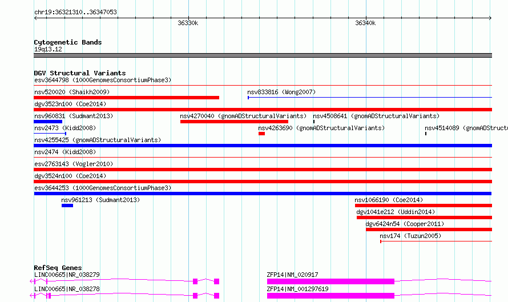Open the esv3644798 (1000GenomesConsortiumPhase3) label
The height and width of the screenshot is (302, 508).
pyautogui.click(x=103, y=80)
